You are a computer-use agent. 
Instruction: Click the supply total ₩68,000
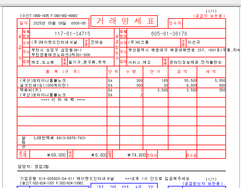(56, 155)
